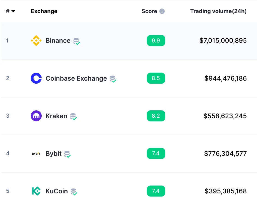Click Kraken's proof-of-reserves badge icon
The width and height of the screenshot is (257, 207).
point(73,117)
